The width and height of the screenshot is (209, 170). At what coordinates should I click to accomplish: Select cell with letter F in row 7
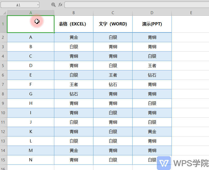coord(31,84)
